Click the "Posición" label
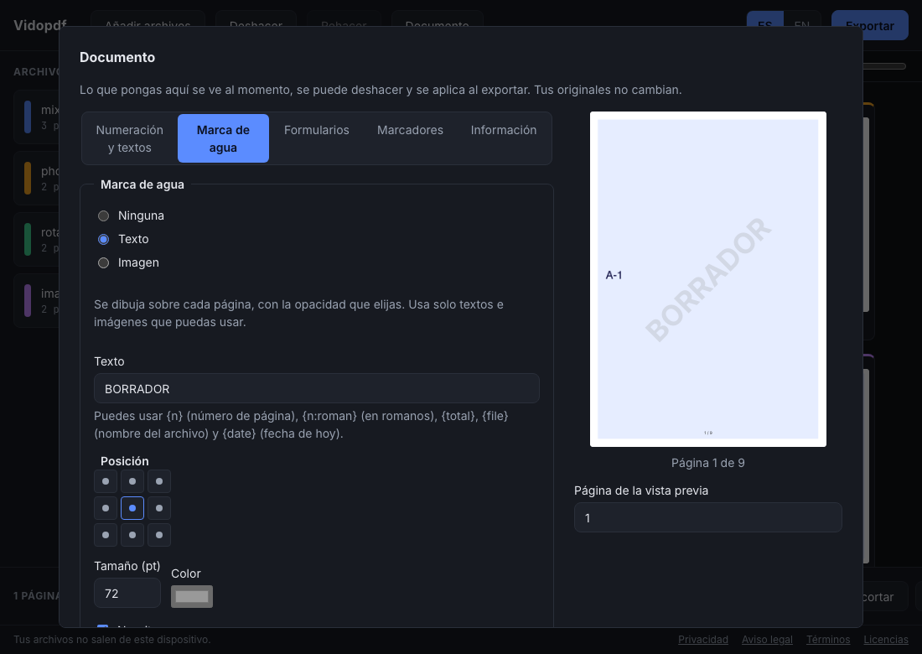 (x=125, y=461)
